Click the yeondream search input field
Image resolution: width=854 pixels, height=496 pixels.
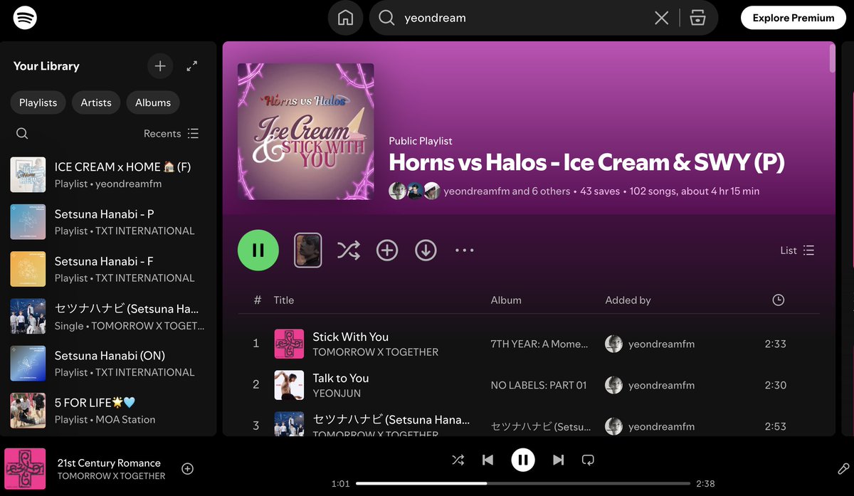[x=523, y=18]
